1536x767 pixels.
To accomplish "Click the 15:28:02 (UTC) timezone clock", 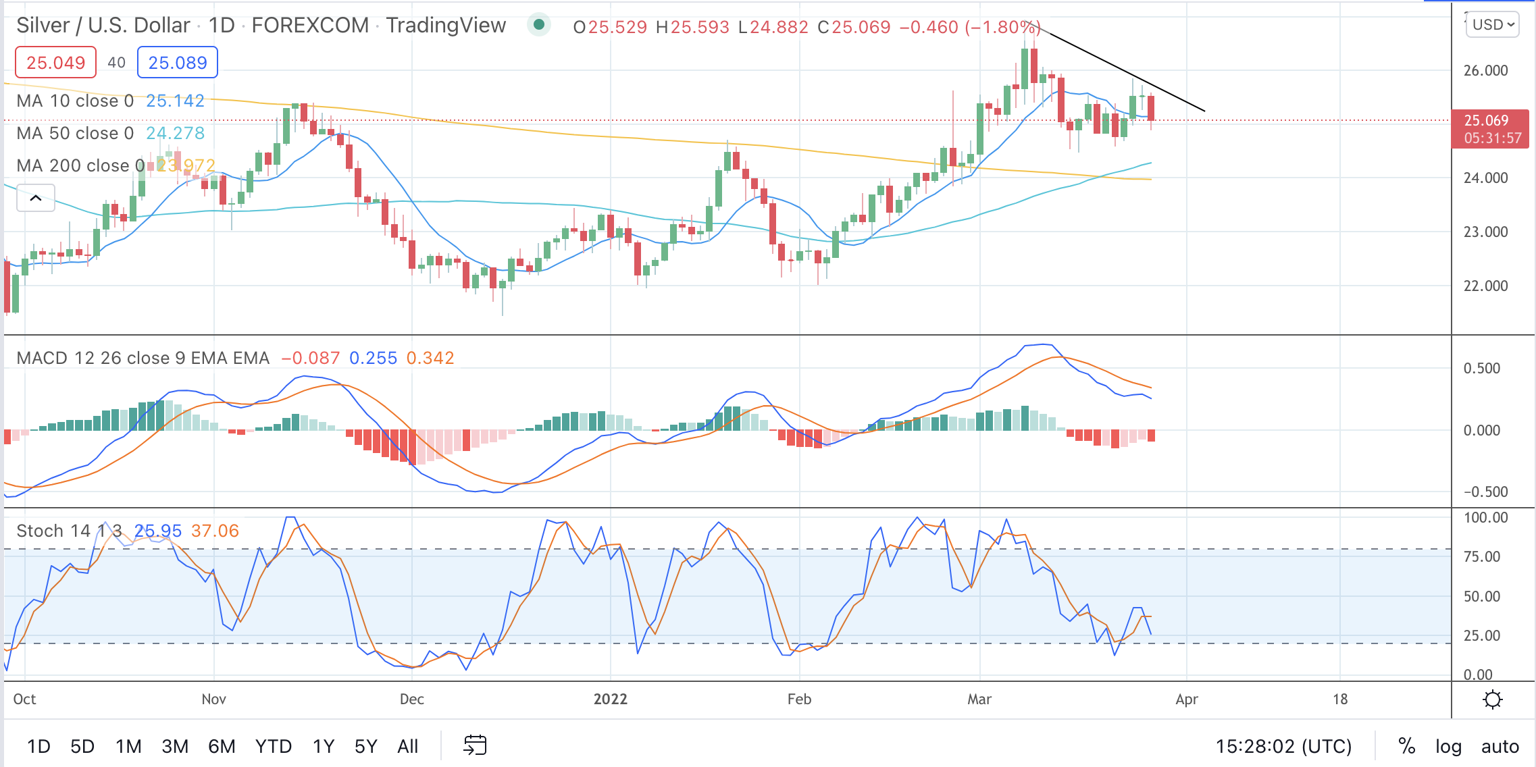I will tap(1283, 746).
